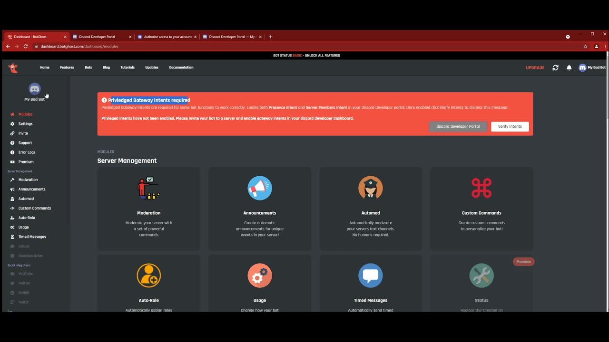Open the notifications bell icon

pyautogui.click(x=569, y=67)
